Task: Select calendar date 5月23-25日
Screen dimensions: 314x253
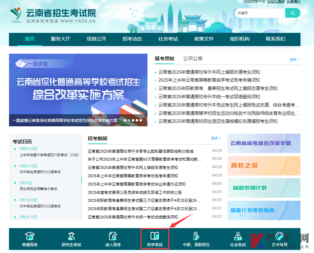Action: 28,166
